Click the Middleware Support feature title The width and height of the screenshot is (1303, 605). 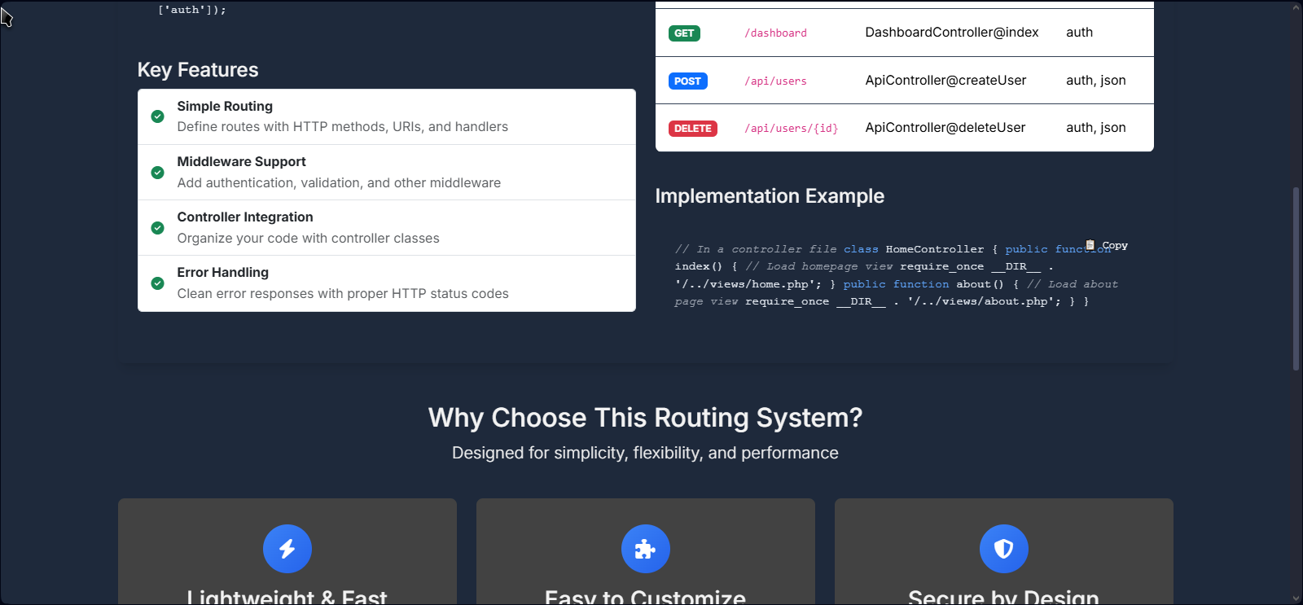click(241, 161)
